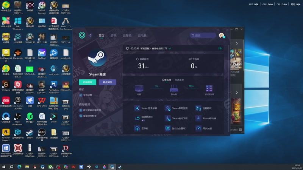Focus the 搜索 search field
303x170 pixels.
(x=203, y=36)
